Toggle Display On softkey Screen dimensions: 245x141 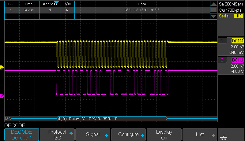click(x=164, y=135)
